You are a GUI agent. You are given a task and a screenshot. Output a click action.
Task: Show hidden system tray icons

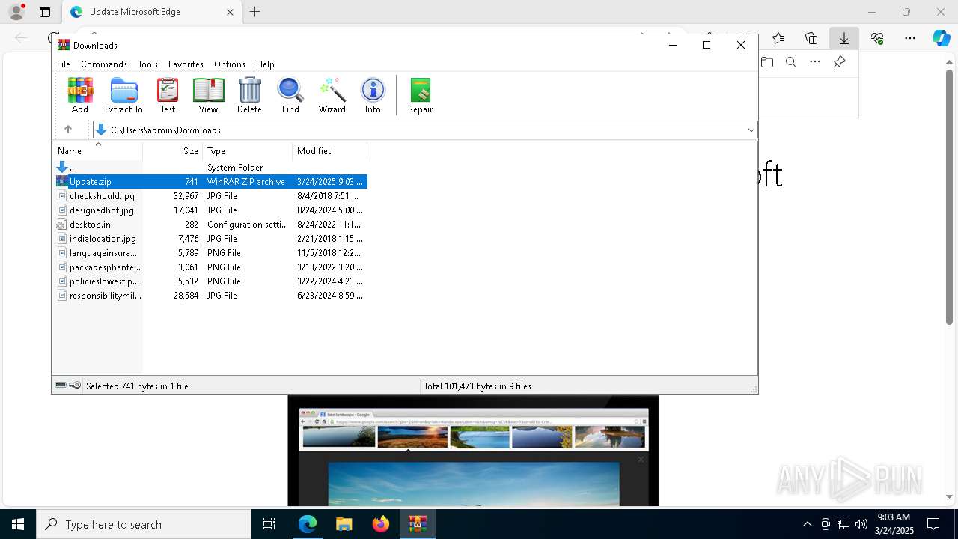[x=807, y=524]
